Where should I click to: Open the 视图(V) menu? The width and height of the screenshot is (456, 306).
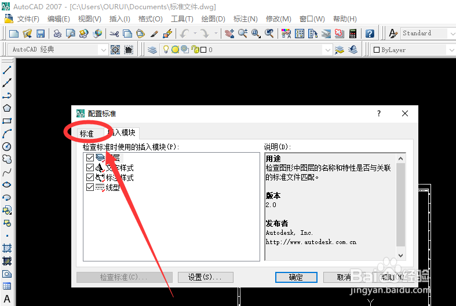(89, 19)
